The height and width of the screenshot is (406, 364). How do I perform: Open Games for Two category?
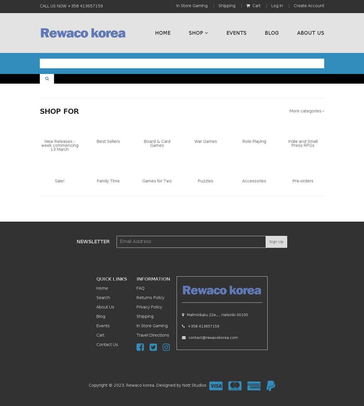point(157,181)
